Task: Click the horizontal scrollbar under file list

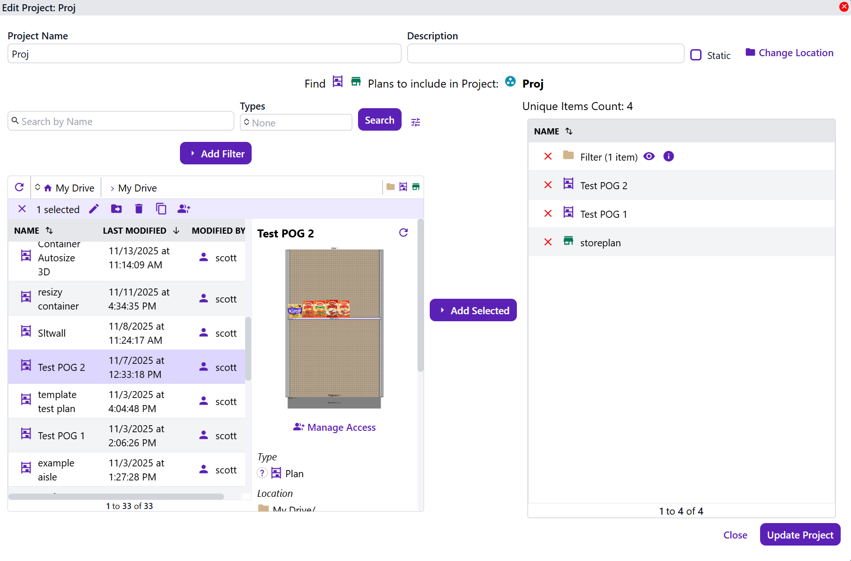Action: pos(116,496)
